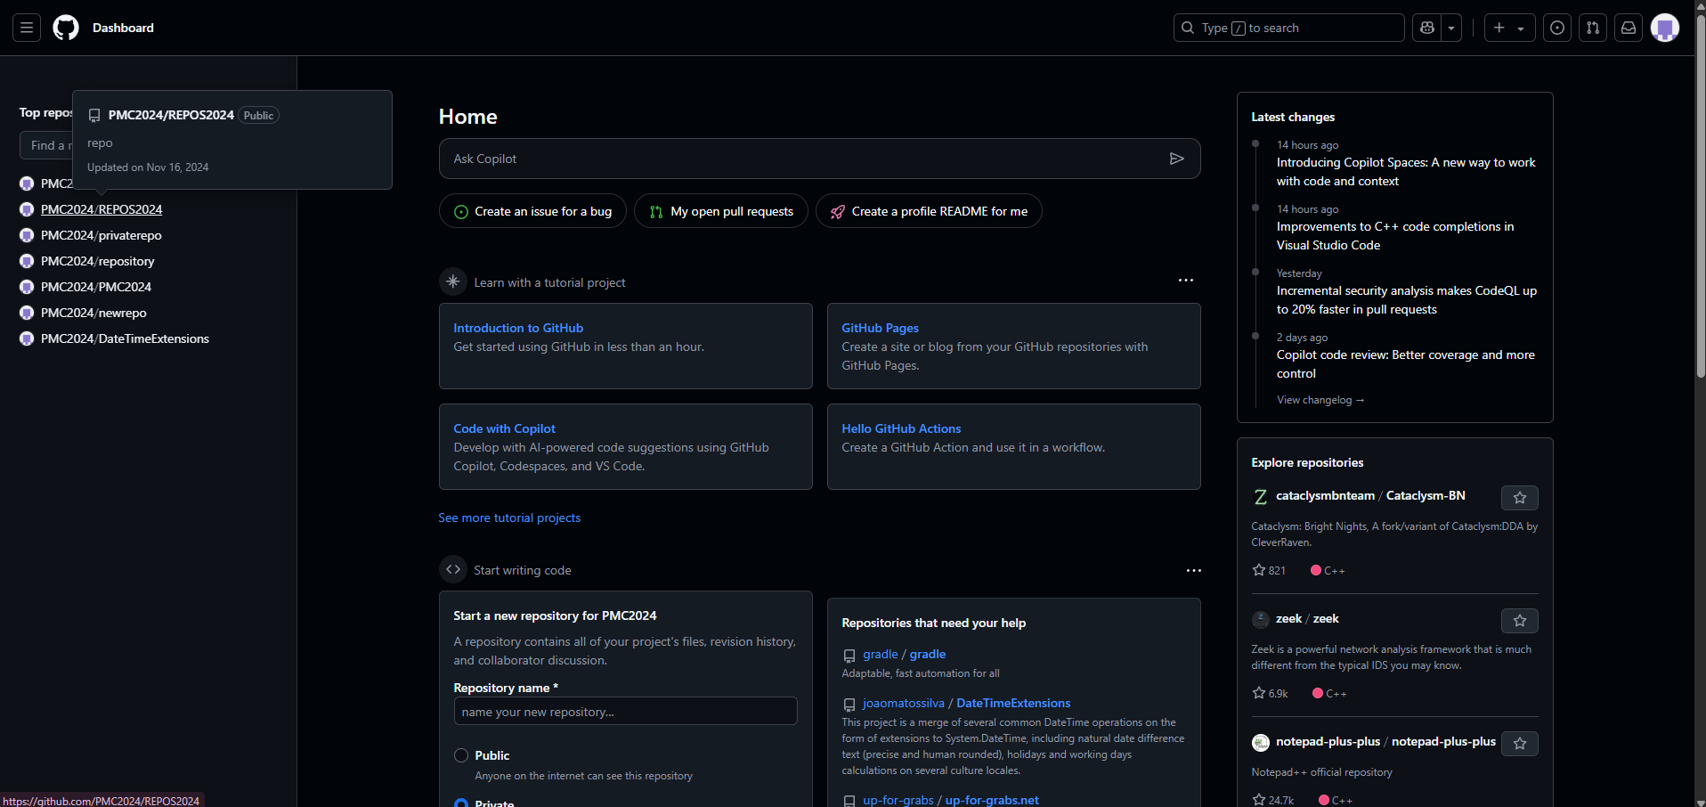
Task: Star the zeek/zeek repository
Action: (x=1519, y=621)
